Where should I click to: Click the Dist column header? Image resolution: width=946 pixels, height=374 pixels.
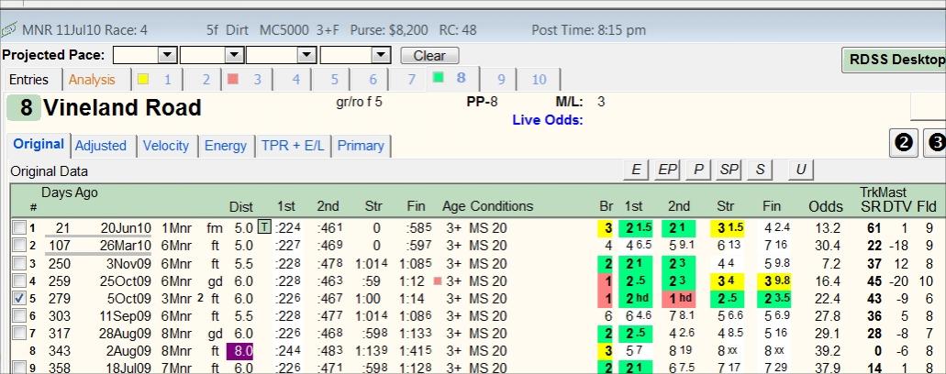point(241,206)
